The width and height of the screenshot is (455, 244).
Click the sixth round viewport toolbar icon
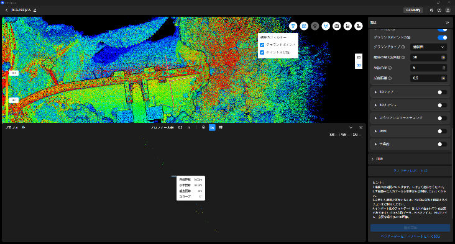[347, 26]
